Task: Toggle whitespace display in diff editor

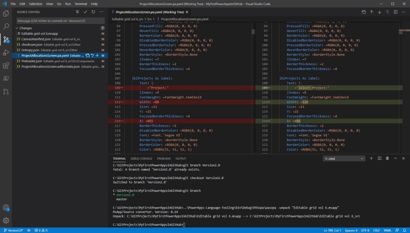Action: (x=388, y=12)
